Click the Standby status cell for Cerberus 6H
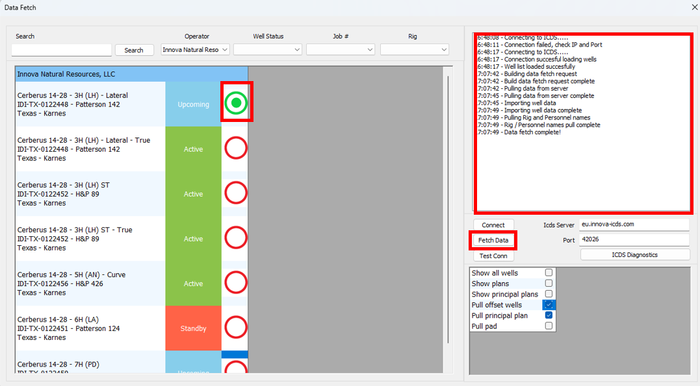This screenshot has width=700, height=386. 193,328
